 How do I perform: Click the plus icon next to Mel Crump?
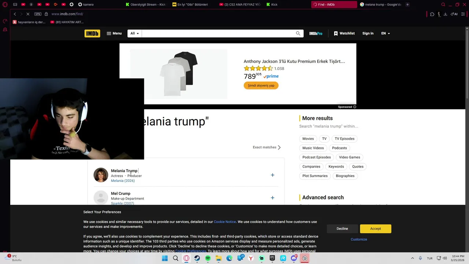pyautogui.click(x=272, y=198)
